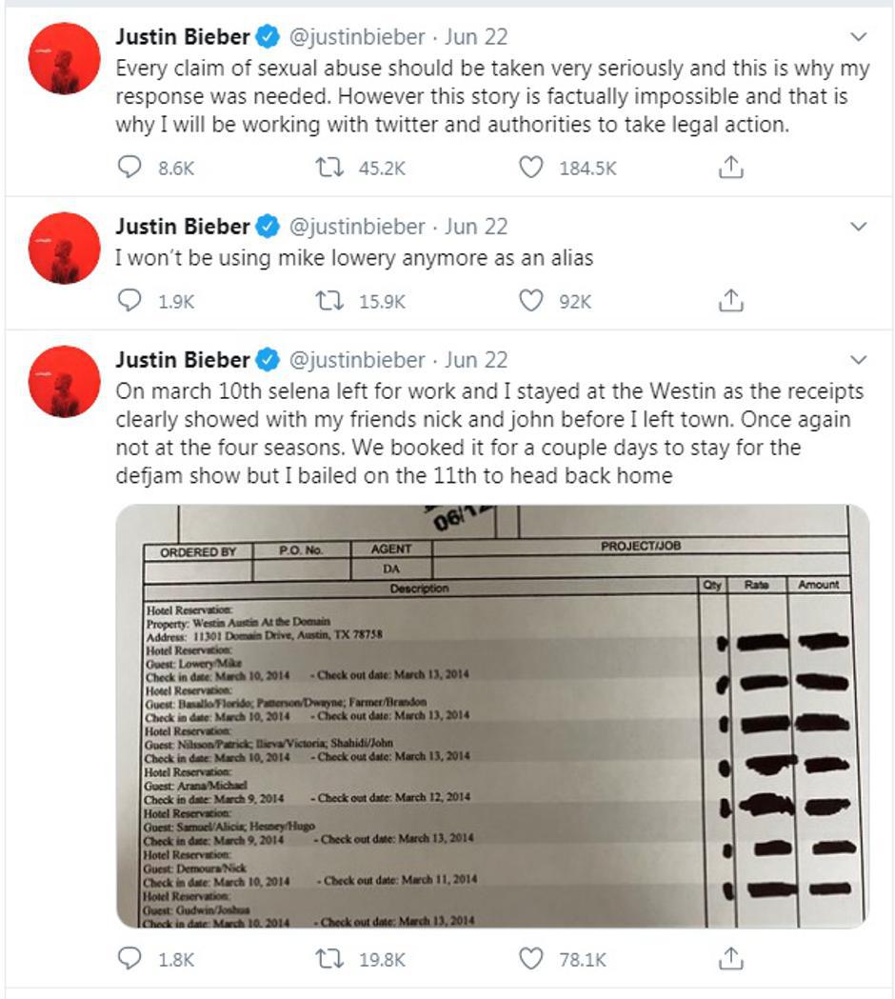Image resolution: width=895 pixels, height=999 pixels.
Task: Share the first tweet about legal action
Action: [x=729, y=169]
